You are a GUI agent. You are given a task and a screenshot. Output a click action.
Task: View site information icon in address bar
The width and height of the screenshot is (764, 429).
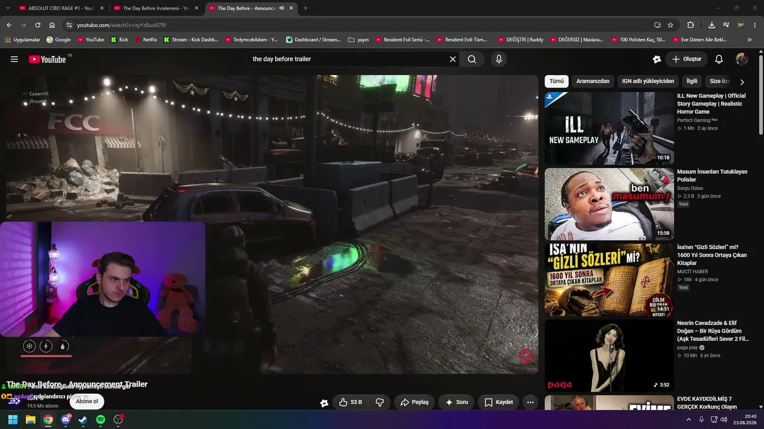(69, 25)
